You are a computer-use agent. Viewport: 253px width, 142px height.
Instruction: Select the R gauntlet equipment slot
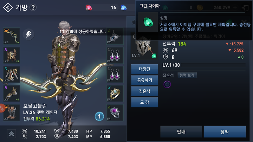pos(12,93)
